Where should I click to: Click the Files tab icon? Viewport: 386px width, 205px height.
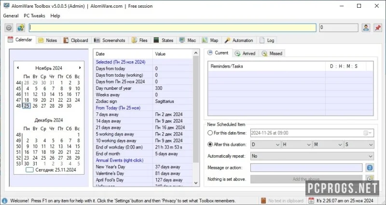134,41
